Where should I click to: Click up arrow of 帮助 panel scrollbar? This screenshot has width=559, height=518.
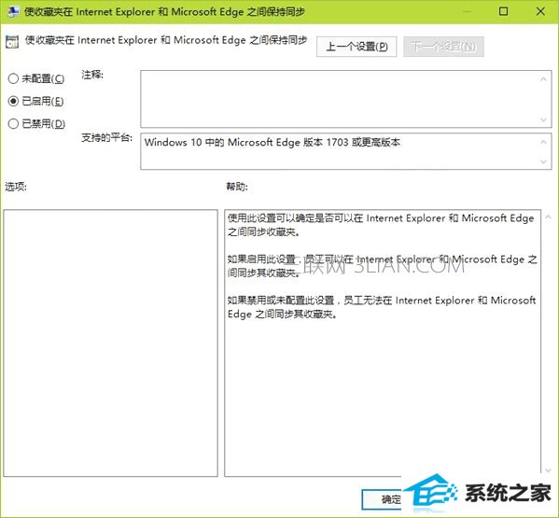(549, 217)
